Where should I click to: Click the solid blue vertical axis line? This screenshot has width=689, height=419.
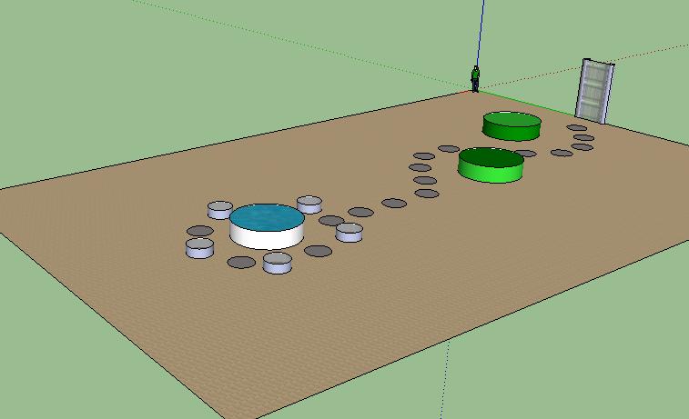coord(481,36)
